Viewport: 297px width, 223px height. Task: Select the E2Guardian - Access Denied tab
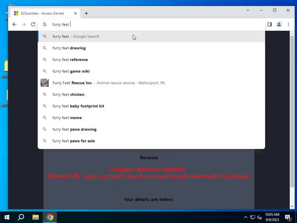point(46,13)
